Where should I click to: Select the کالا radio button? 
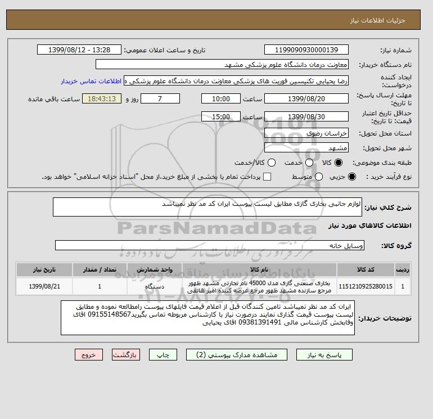pyautogui.click(x=339, y=163)
